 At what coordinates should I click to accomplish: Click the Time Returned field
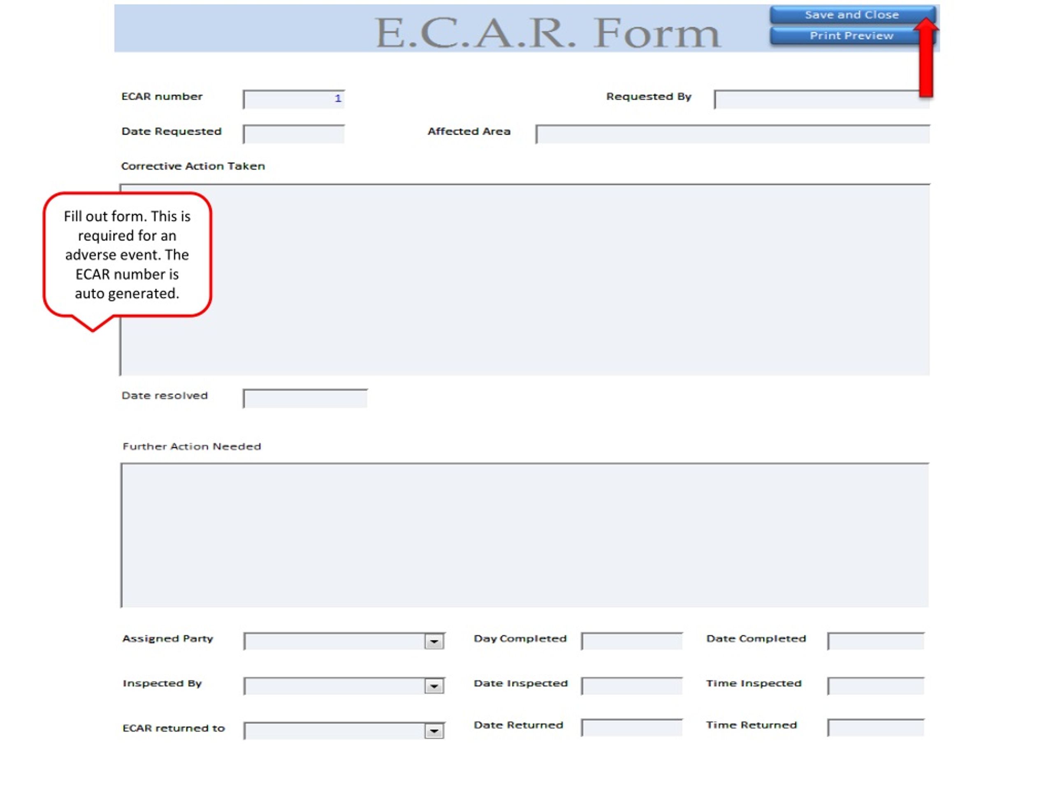(876, 728)
